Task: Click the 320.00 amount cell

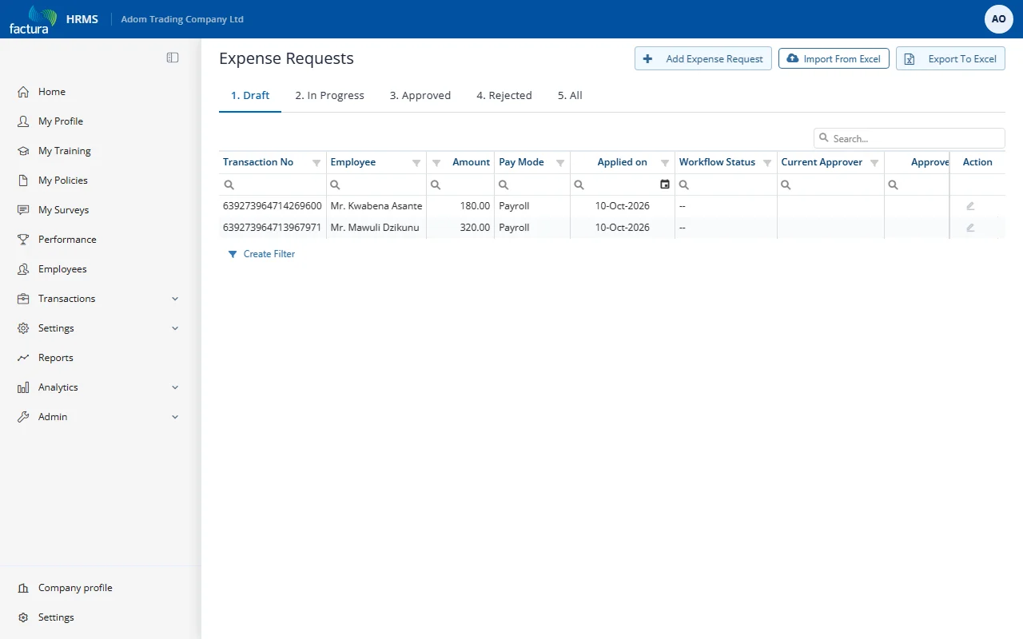Action: [x=460, y=228]
